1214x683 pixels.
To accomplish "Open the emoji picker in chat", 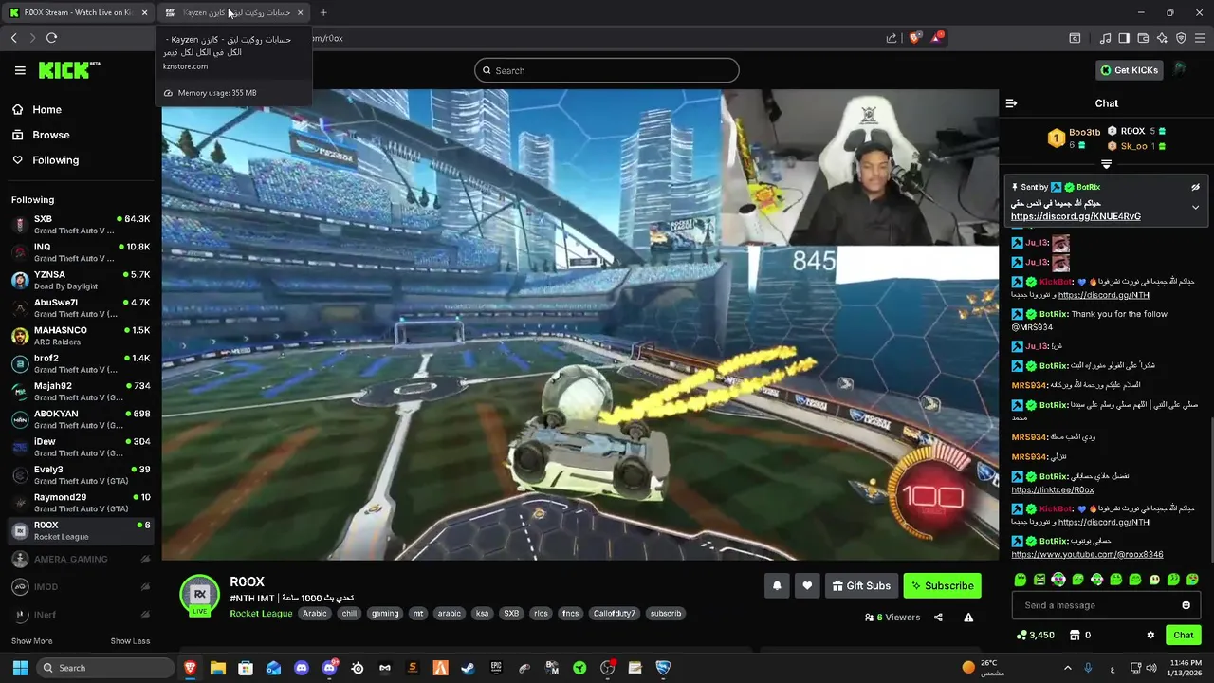I will (1186, 605).
